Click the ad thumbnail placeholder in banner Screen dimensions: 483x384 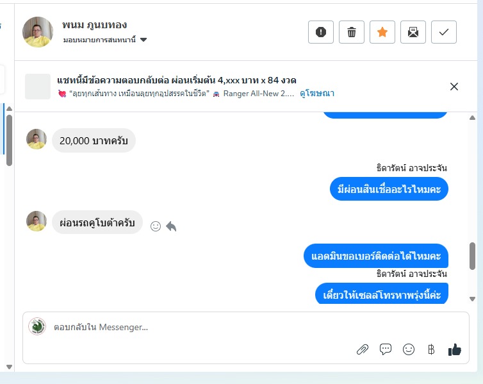tap(38, 87)
